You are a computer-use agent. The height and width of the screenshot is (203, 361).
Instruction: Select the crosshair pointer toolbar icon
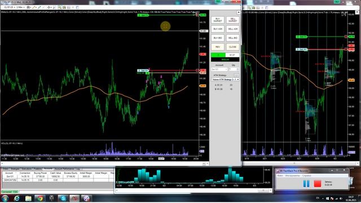49,7
